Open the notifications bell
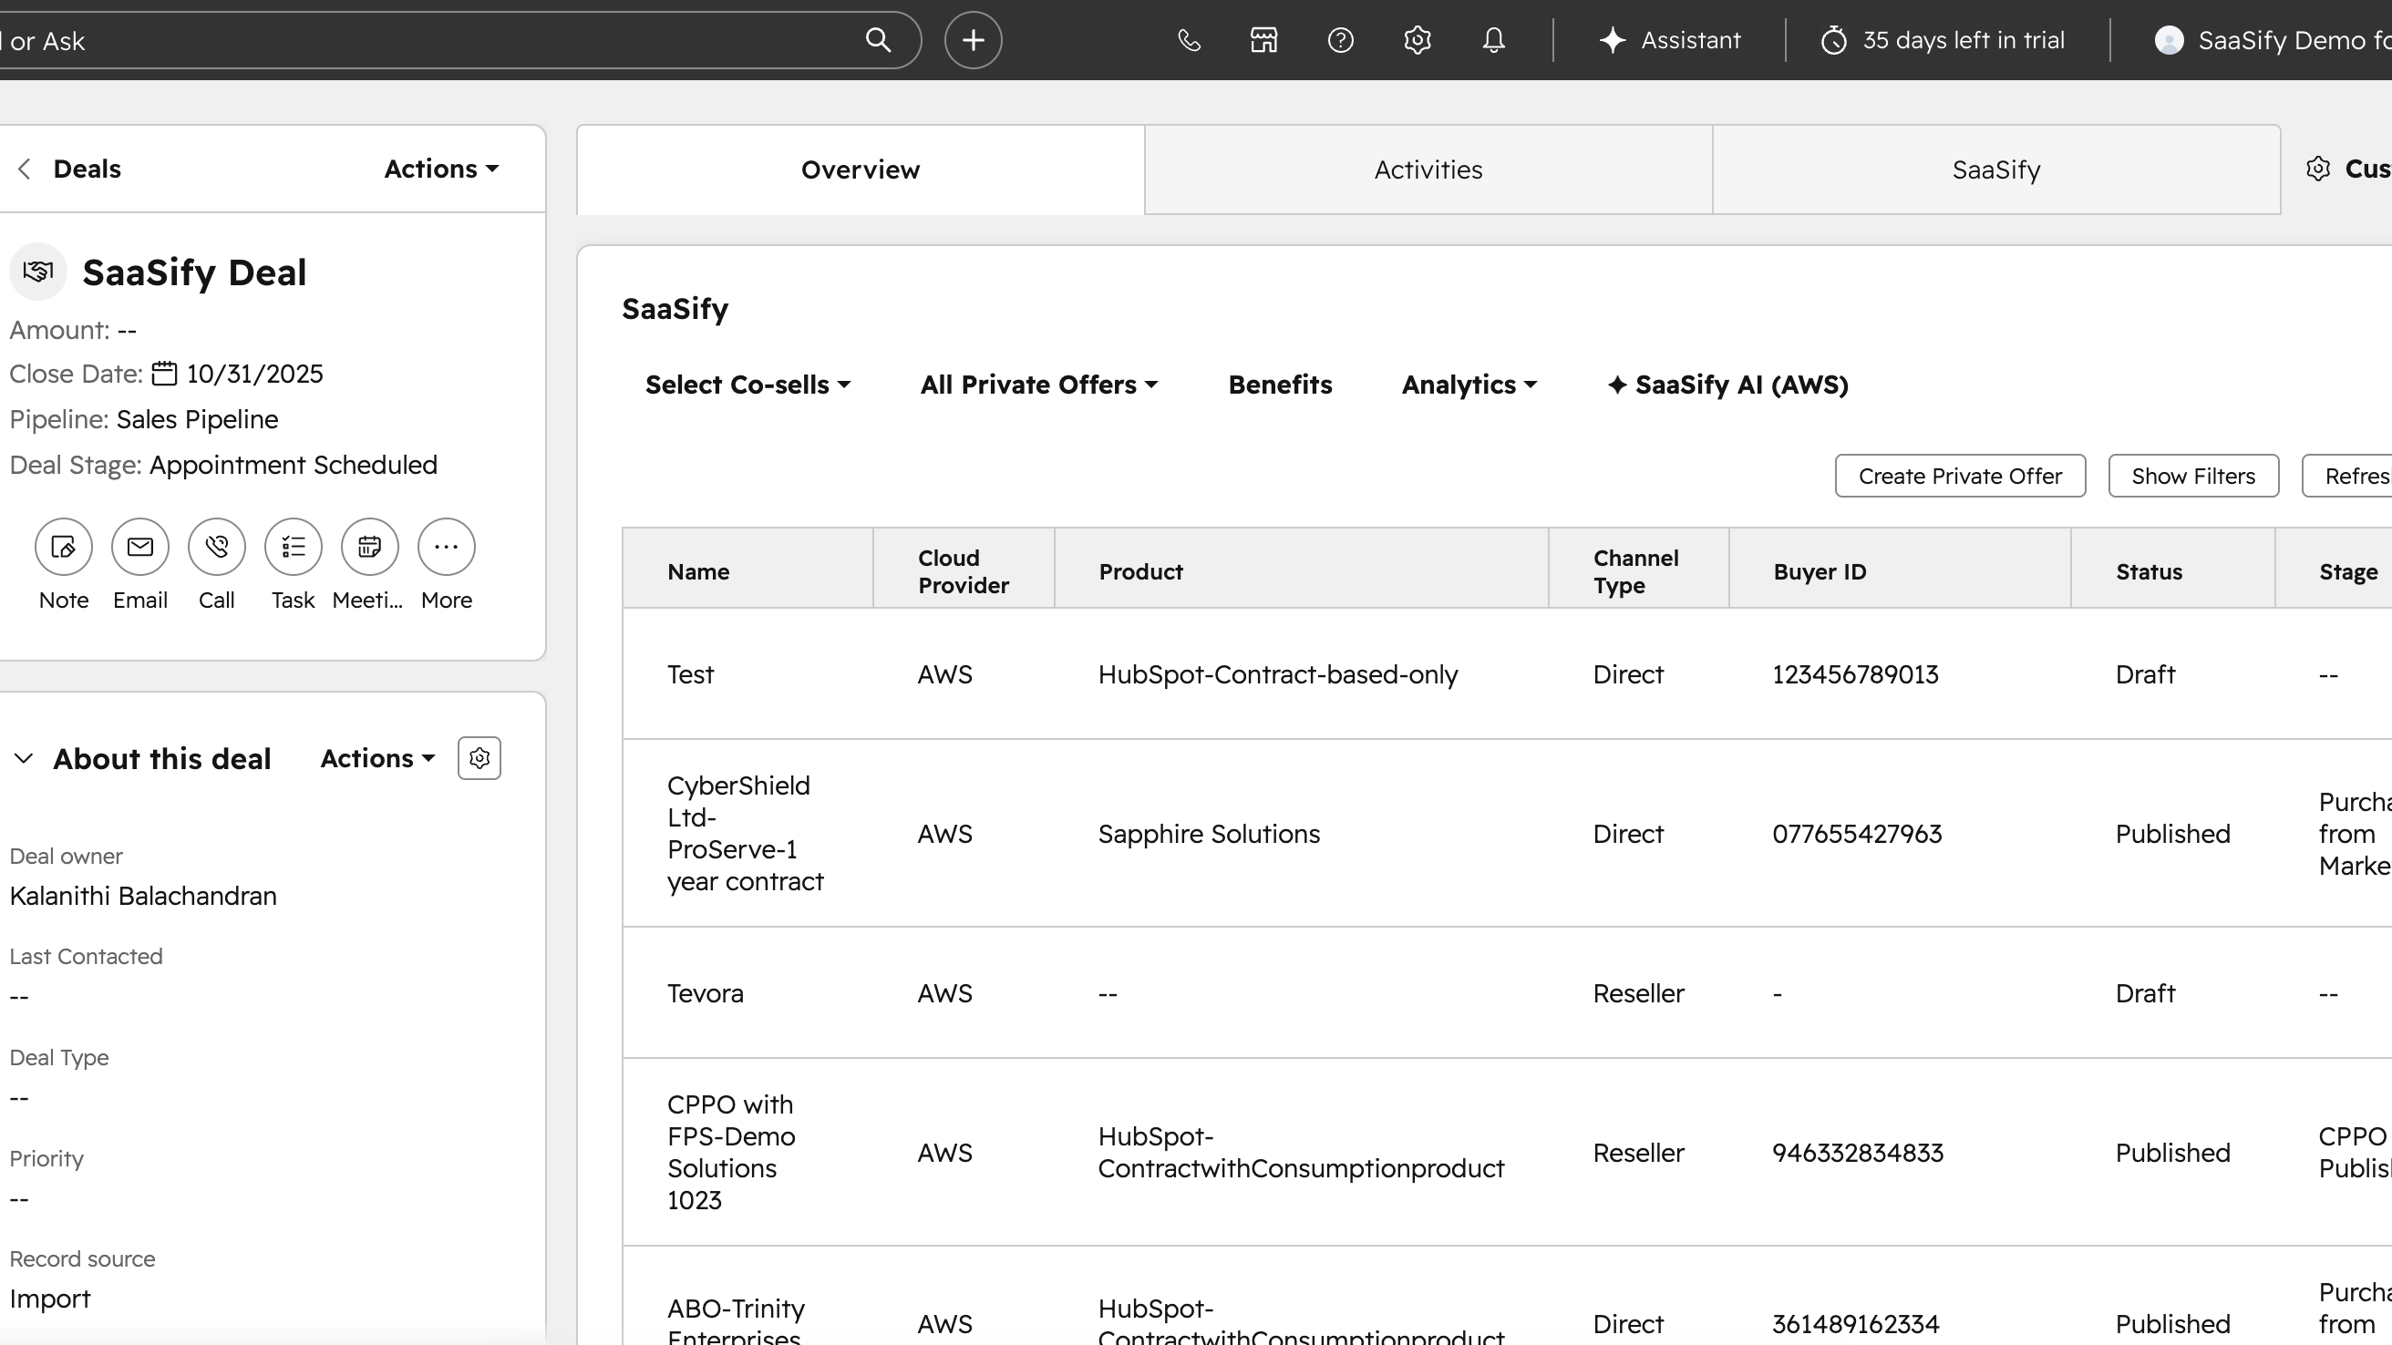Screen dimensions: 2392x1345 [x=1493, y=40]
